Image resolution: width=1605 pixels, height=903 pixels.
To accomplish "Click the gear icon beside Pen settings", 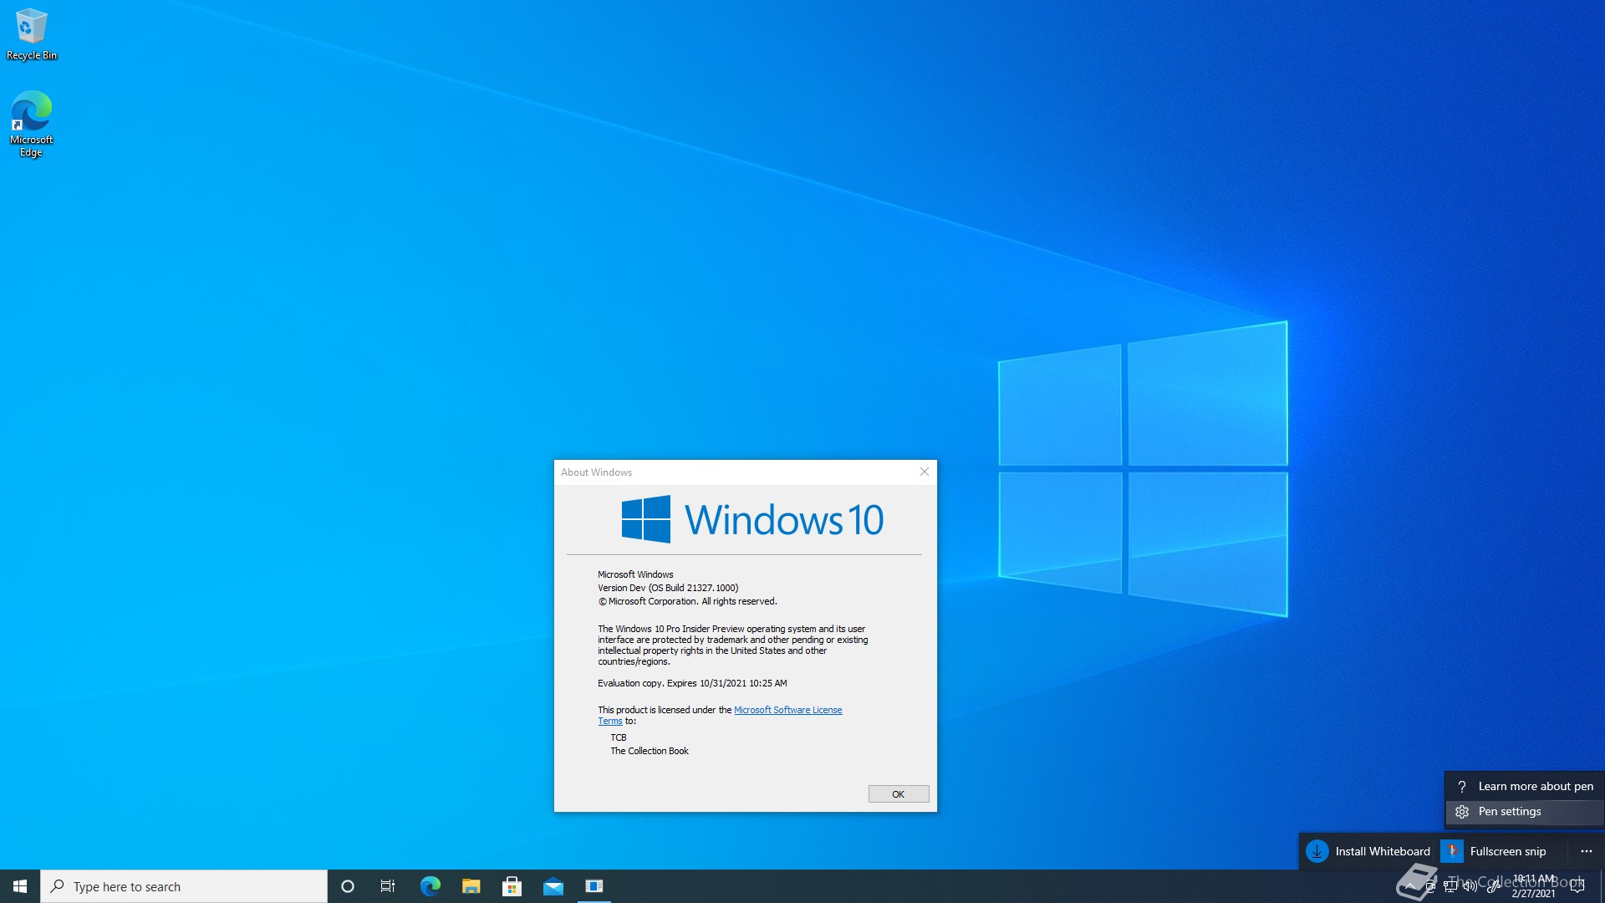I will point(1462,812).
